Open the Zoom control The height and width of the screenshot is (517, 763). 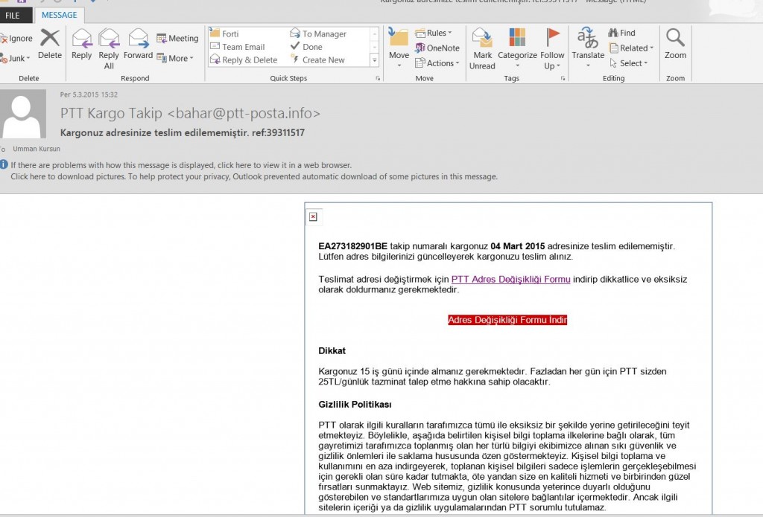674,47
